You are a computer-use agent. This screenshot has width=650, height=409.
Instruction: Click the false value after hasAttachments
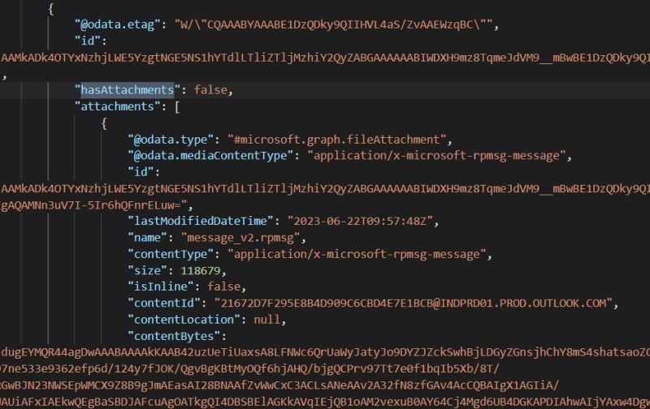210,90
